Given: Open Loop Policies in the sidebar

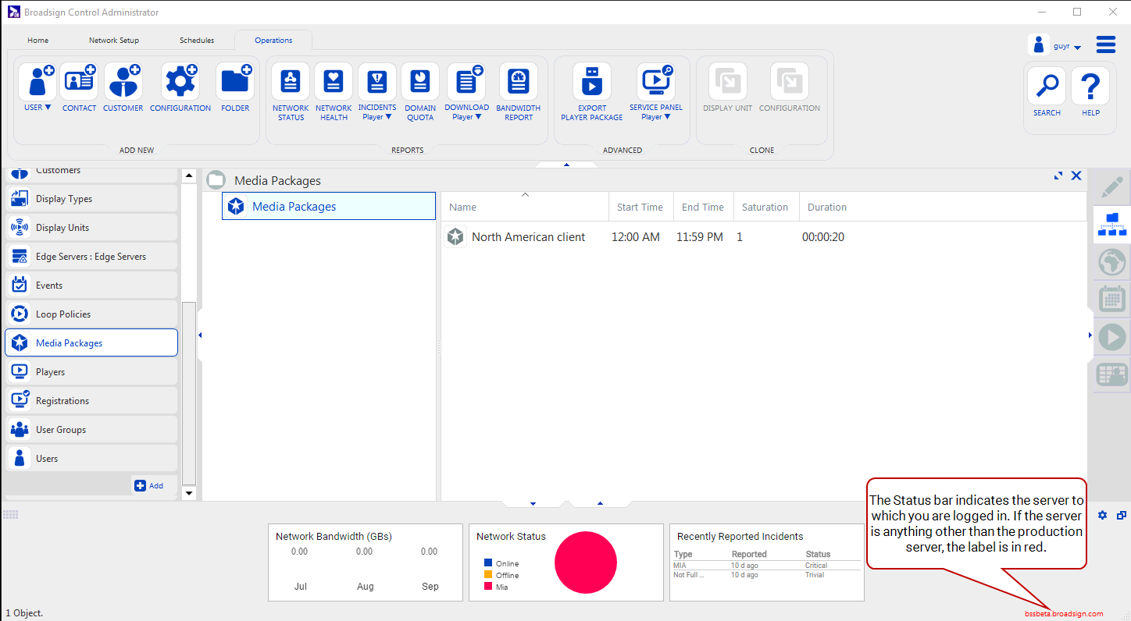Looking at the screenshot, I should [91, 314].
